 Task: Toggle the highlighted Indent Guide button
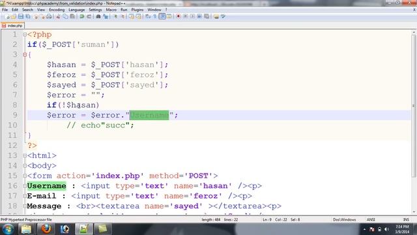(162, 16)
